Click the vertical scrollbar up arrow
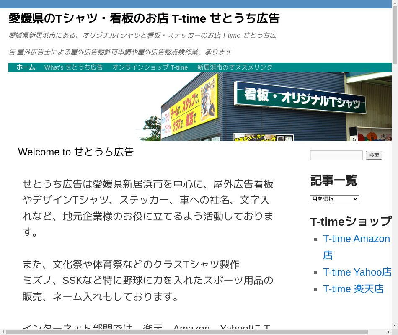This screenshot has height=335, width=398. pyautogui.click(x=395, y=3)
